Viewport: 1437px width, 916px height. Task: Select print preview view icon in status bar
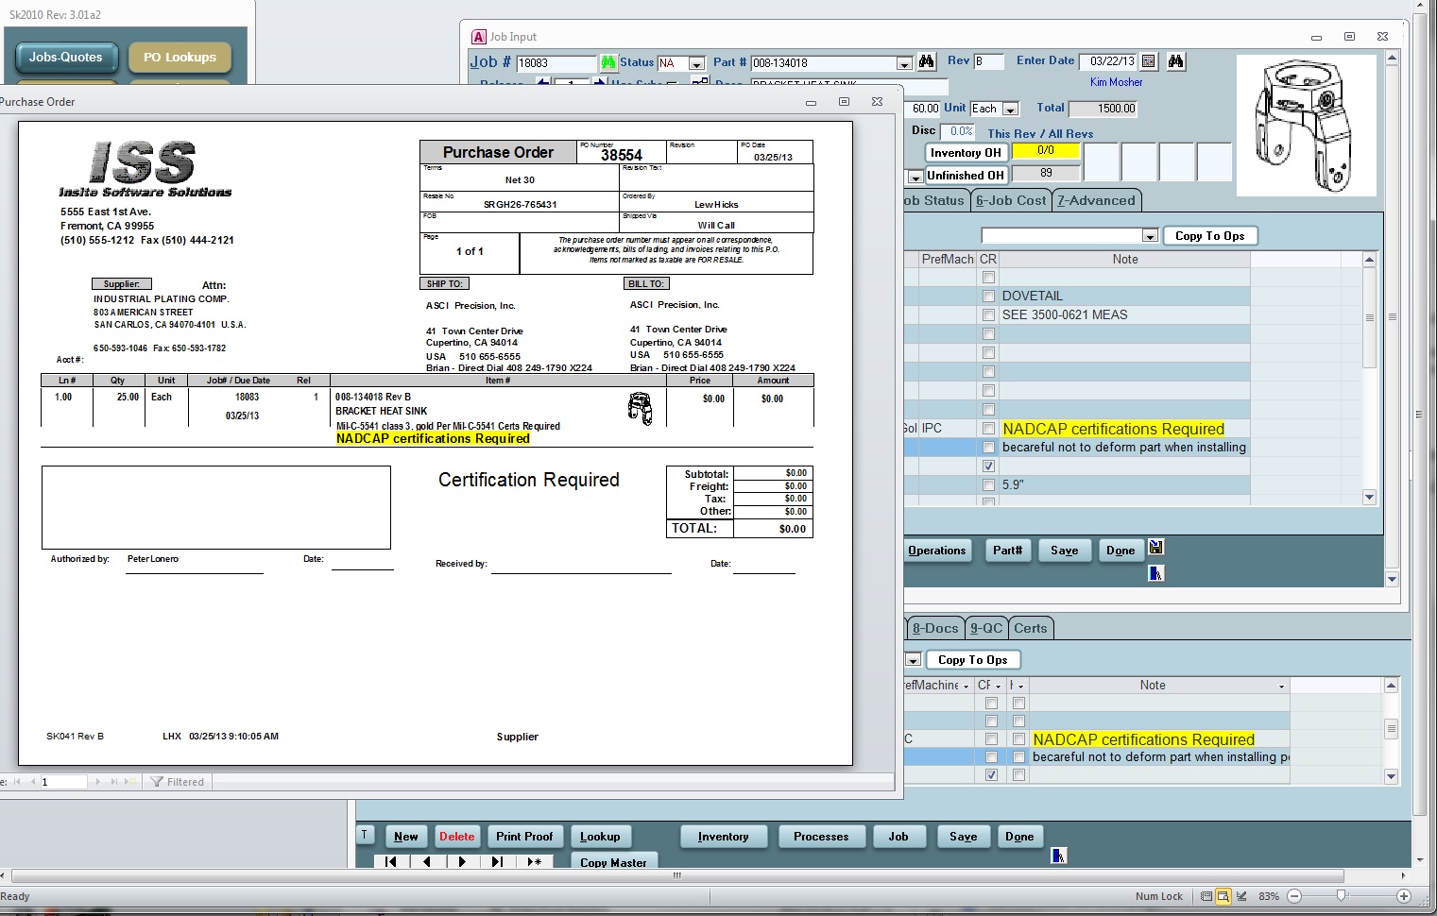click(x=1223, y=896)
